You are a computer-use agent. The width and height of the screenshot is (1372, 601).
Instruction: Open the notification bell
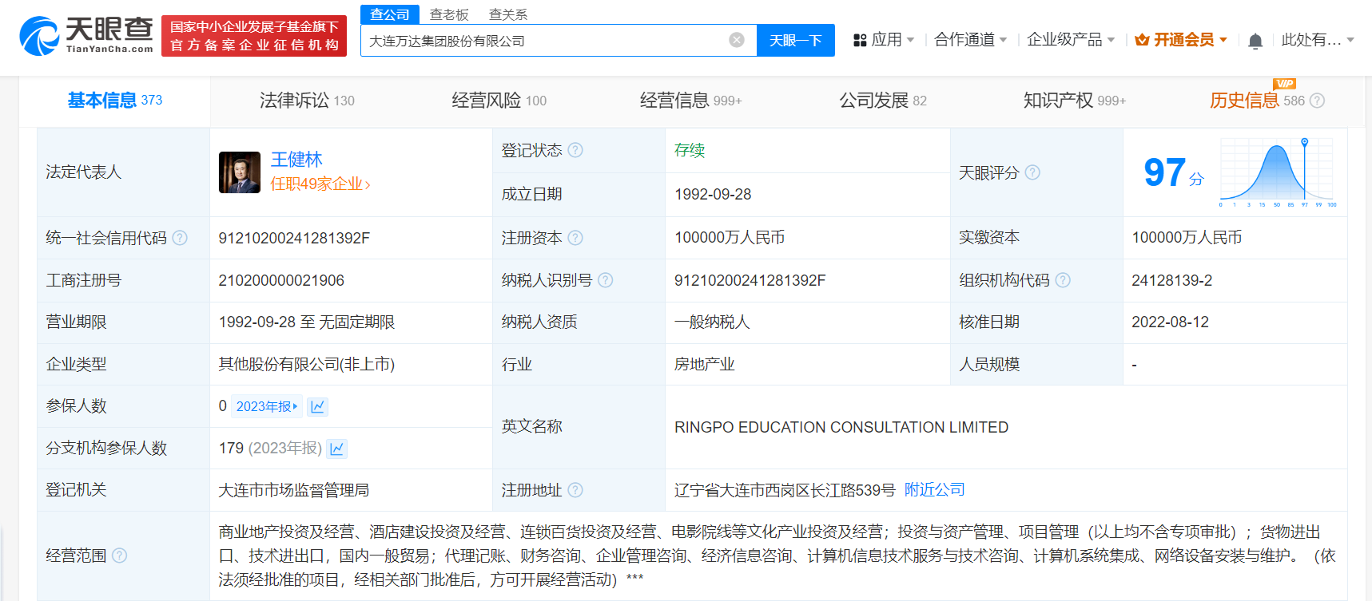point(1255,41)
